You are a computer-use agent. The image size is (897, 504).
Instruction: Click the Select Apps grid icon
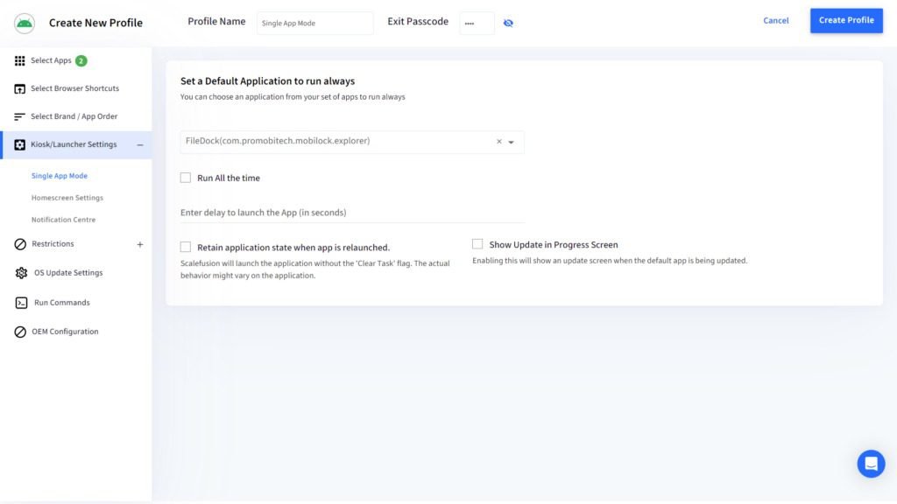tap(20, 60)
